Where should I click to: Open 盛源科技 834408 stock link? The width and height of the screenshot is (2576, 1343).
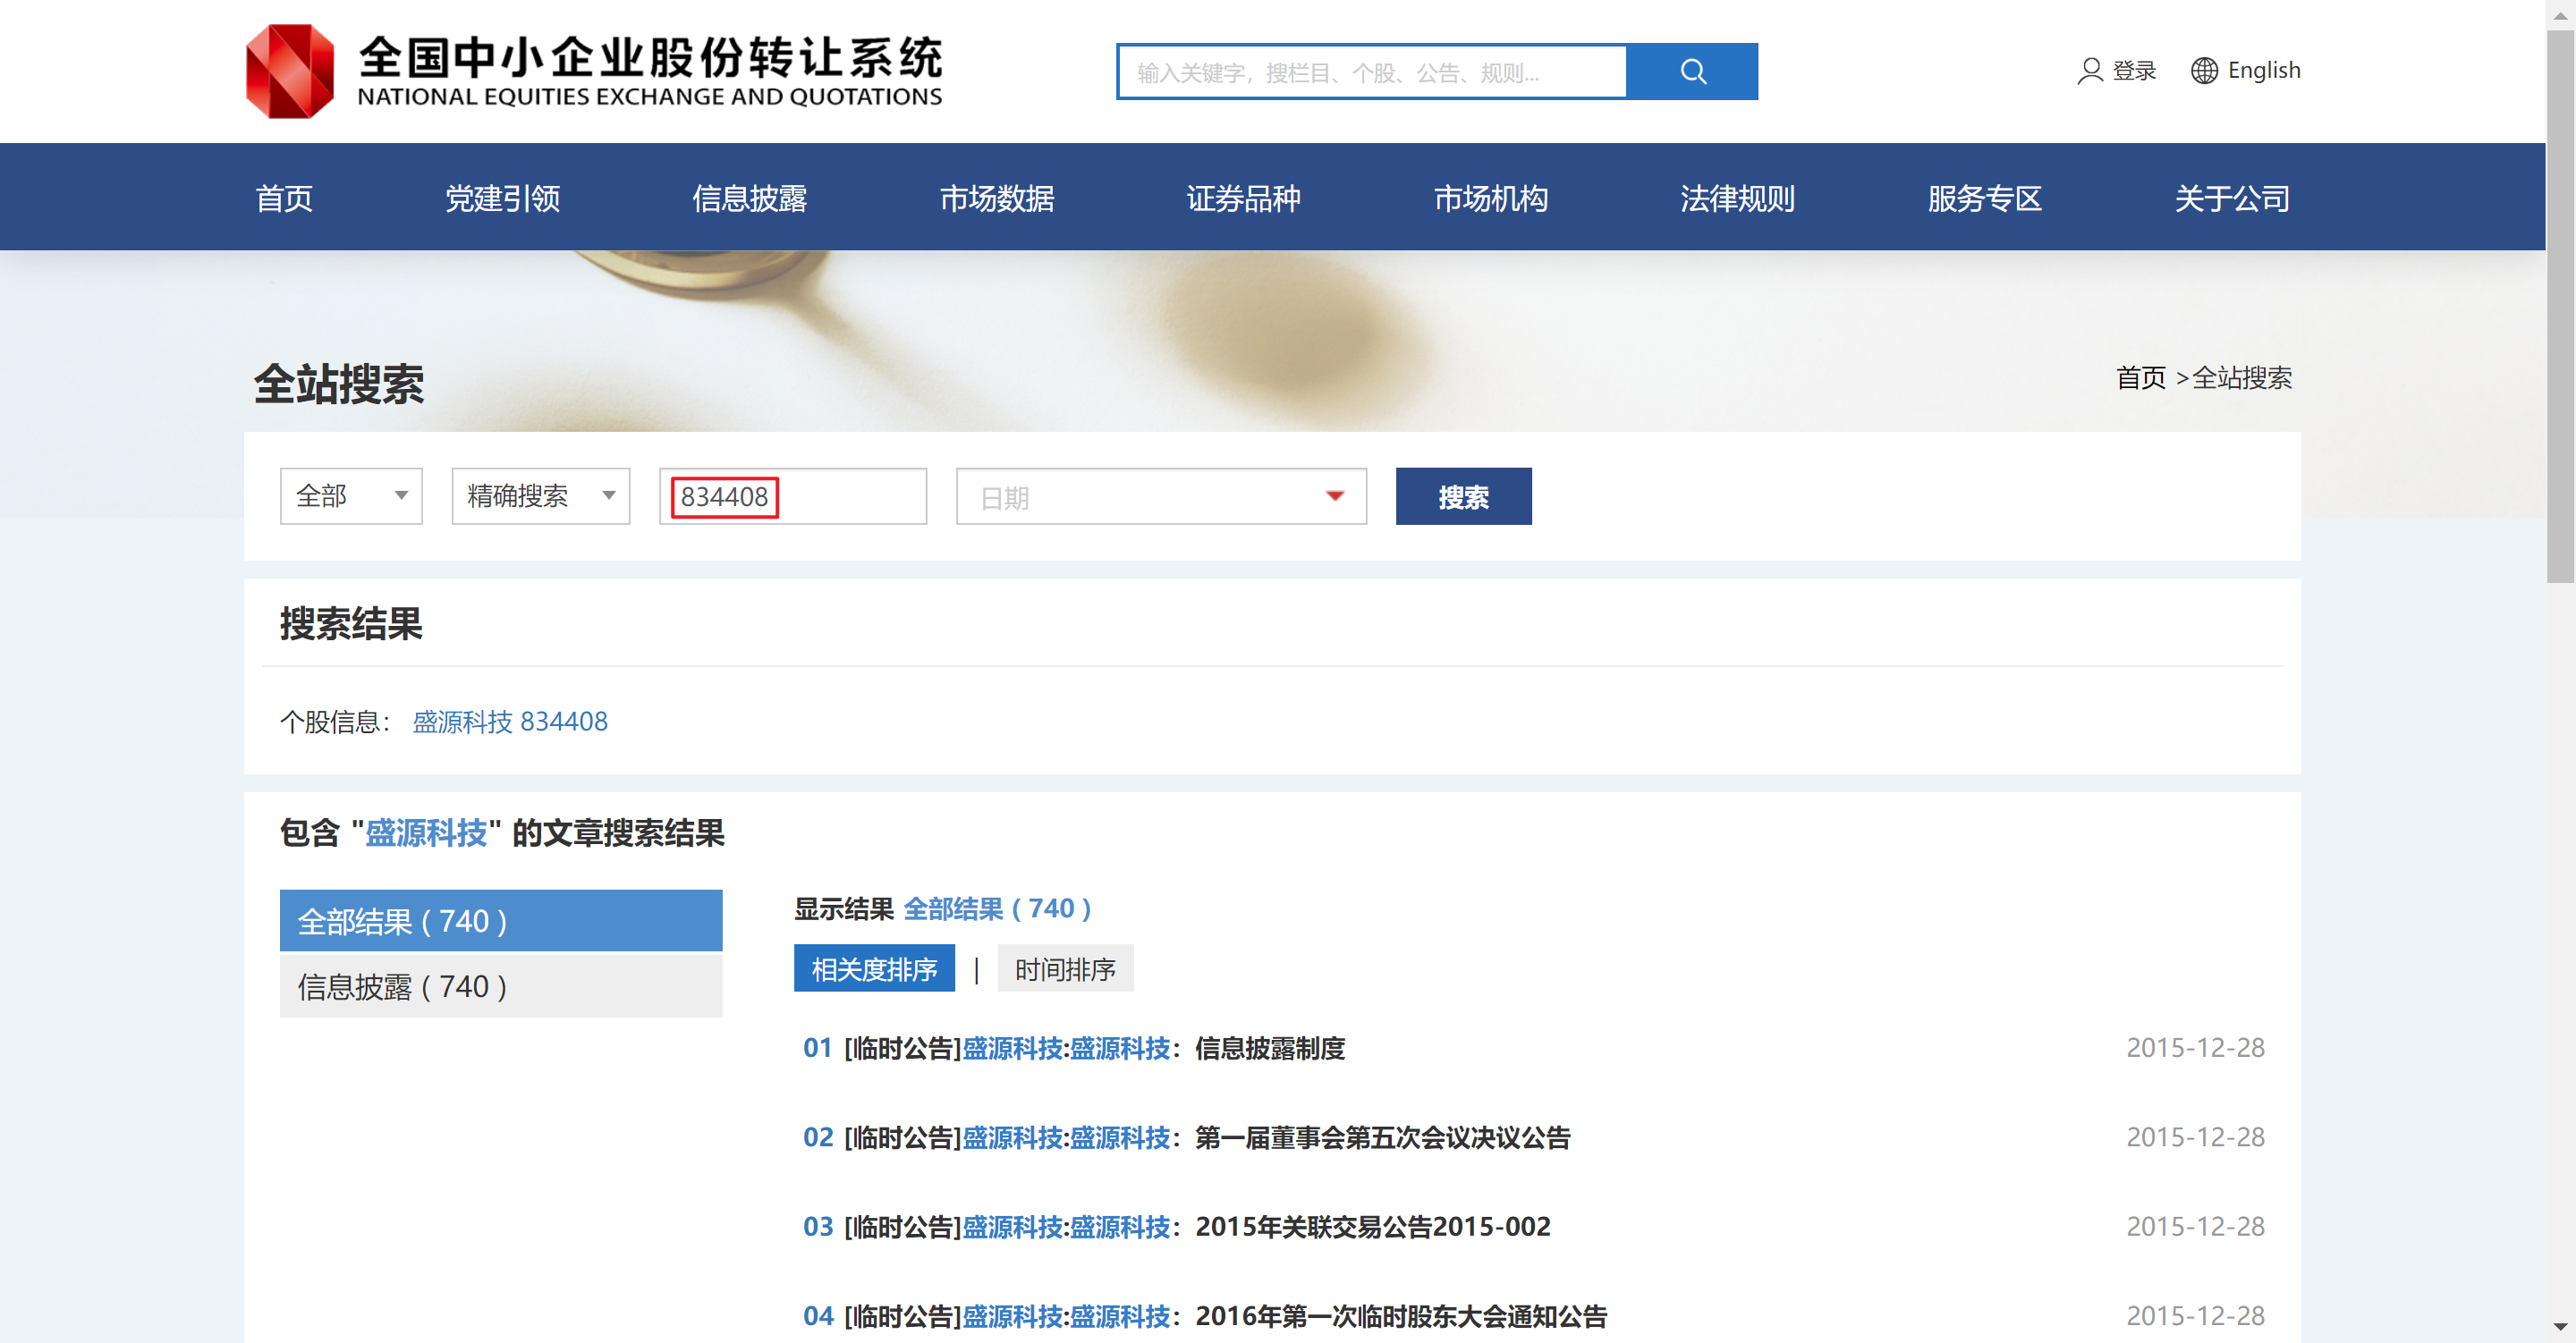click(509, 721)
